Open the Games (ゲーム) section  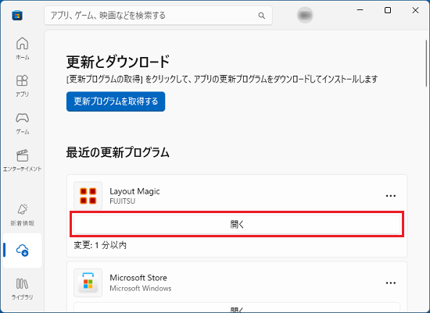tap(22, 123)
